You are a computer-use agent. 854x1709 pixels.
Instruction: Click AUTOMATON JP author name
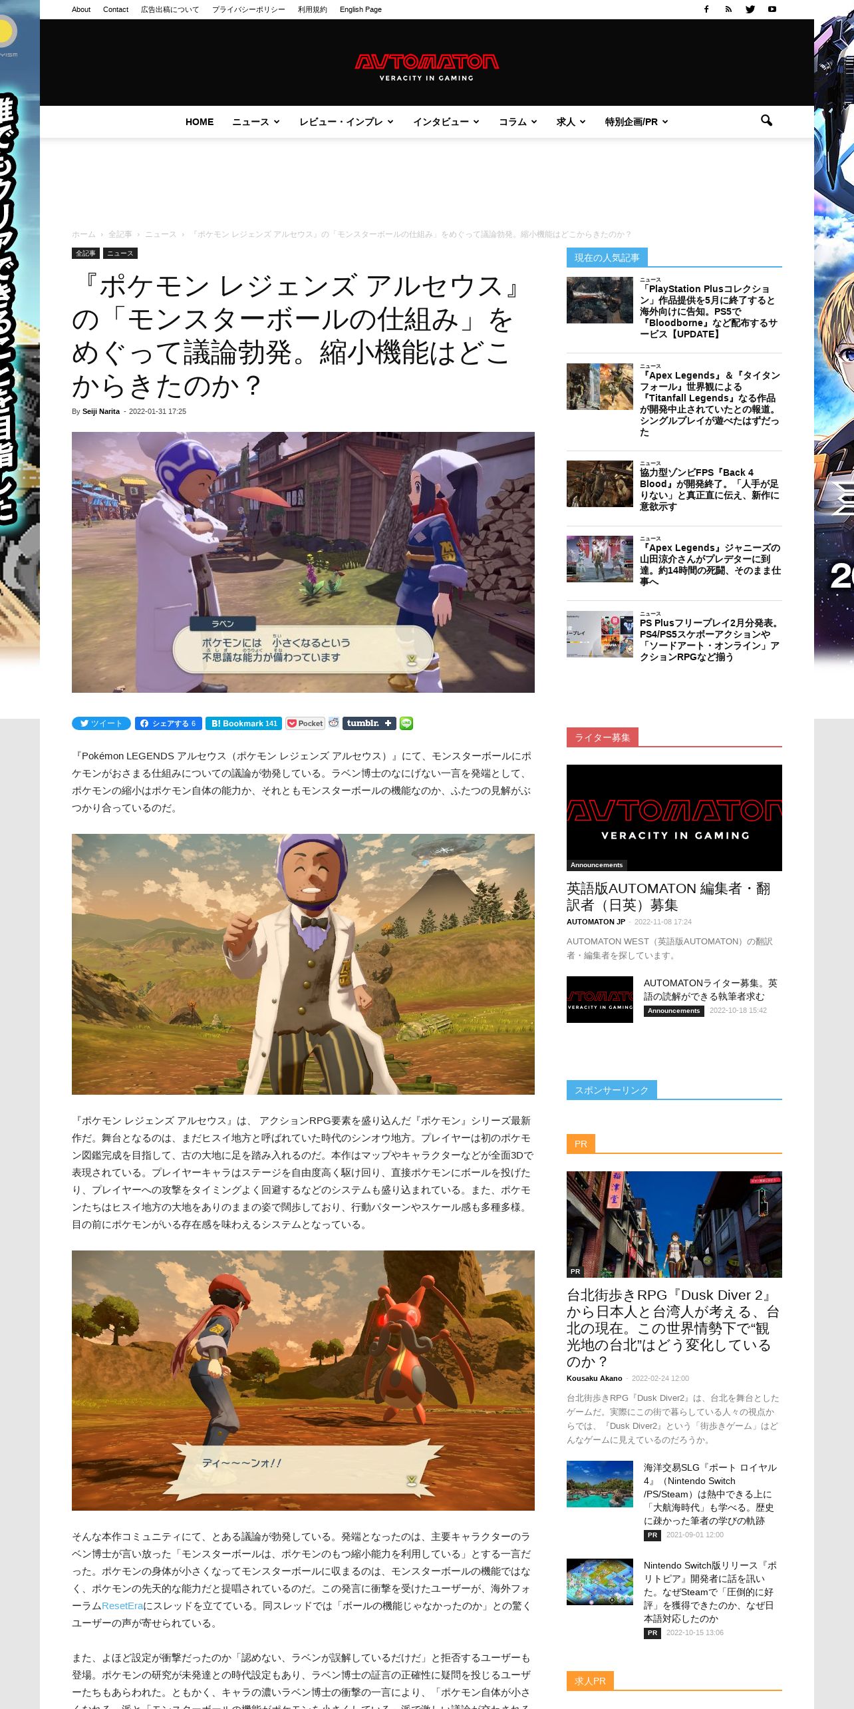click(596, 922)
